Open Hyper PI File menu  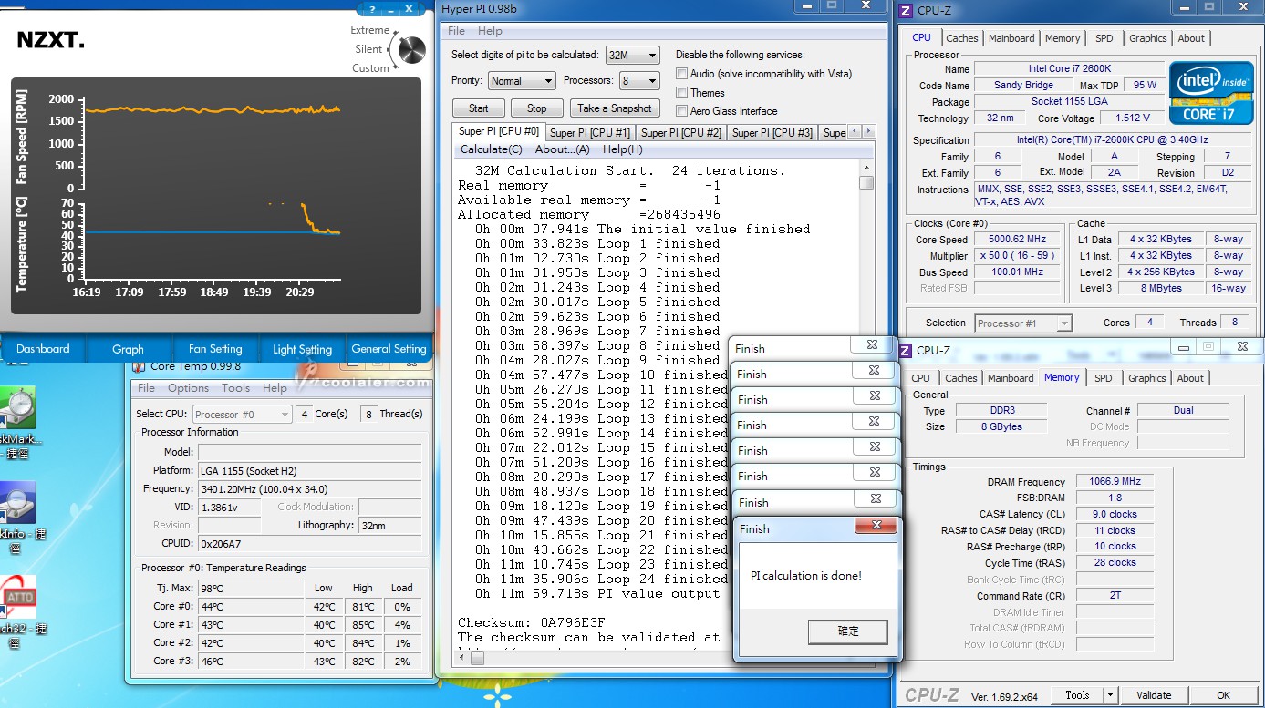coord(456,31)
